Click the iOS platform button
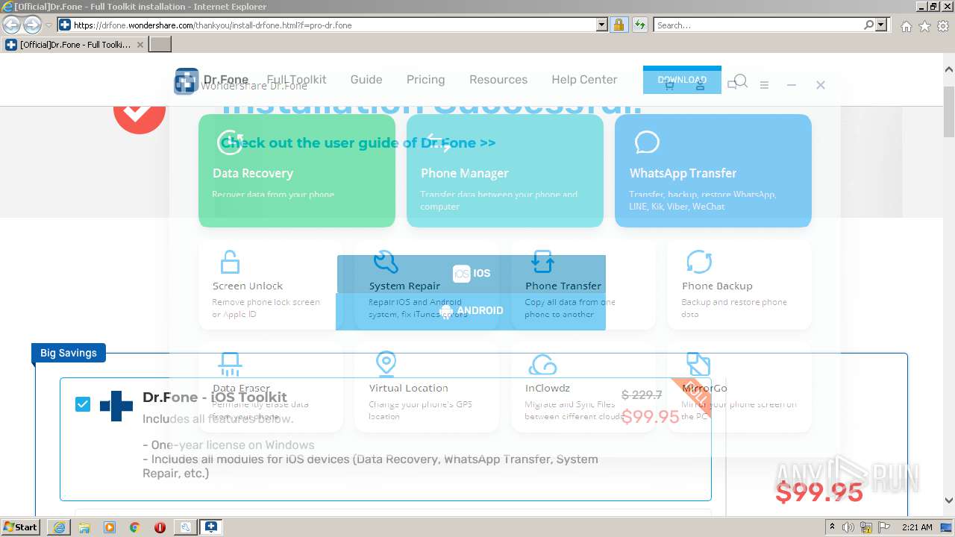955x537 pixels. [x=472, y=274]
